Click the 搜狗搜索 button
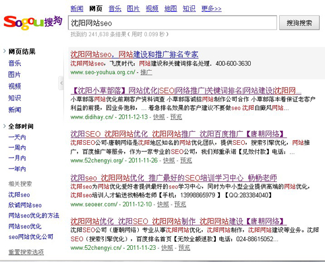 (299, 23)
